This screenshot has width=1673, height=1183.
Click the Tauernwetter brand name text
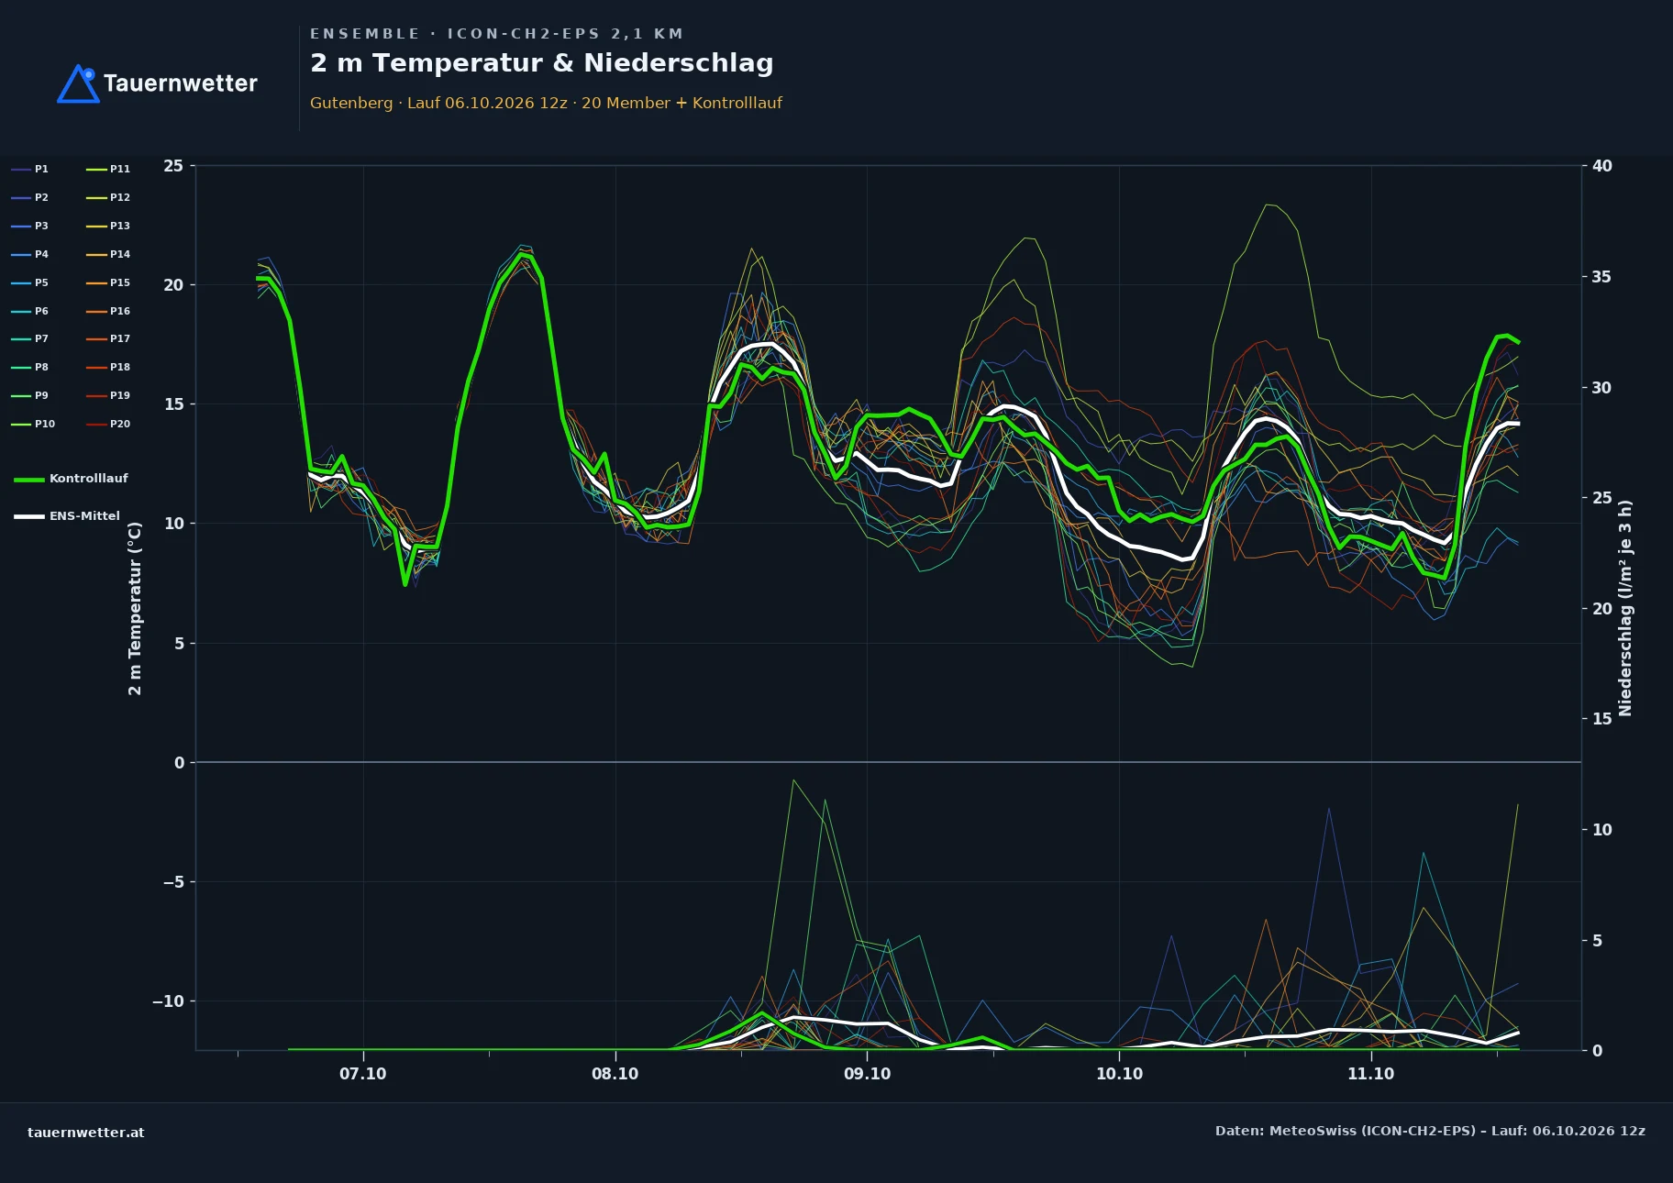pos(181,83)
